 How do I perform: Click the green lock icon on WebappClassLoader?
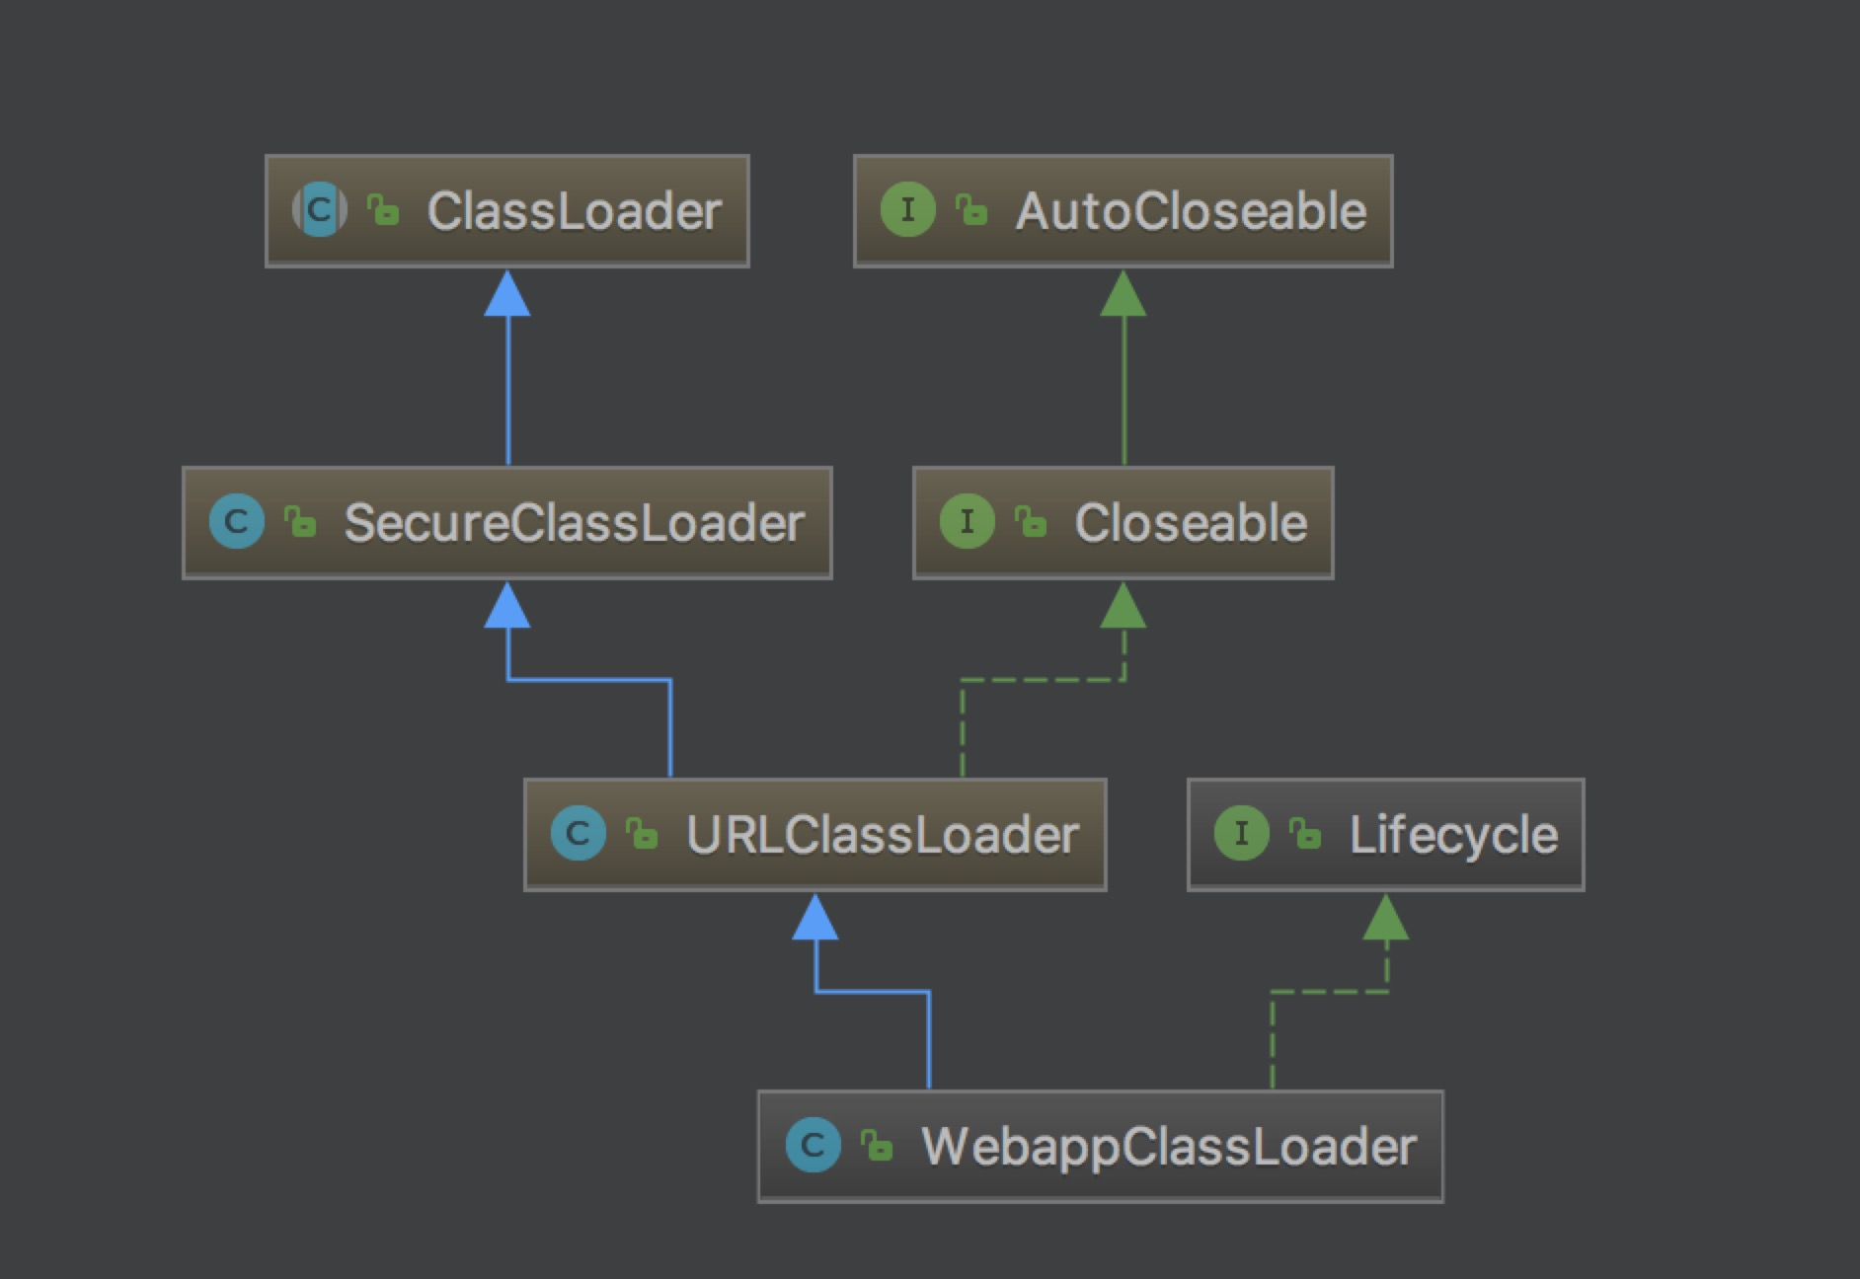(x=877, y=1145)
